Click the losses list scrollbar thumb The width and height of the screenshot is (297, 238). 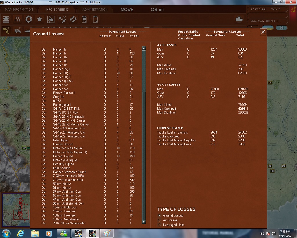(144, 71)
